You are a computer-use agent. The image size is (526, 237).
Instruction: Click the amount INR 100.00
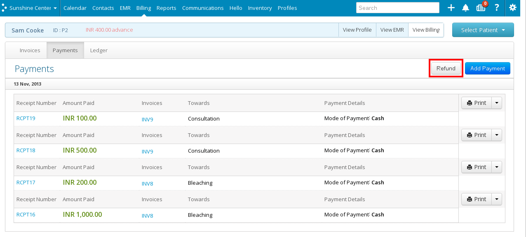[80, 118]
